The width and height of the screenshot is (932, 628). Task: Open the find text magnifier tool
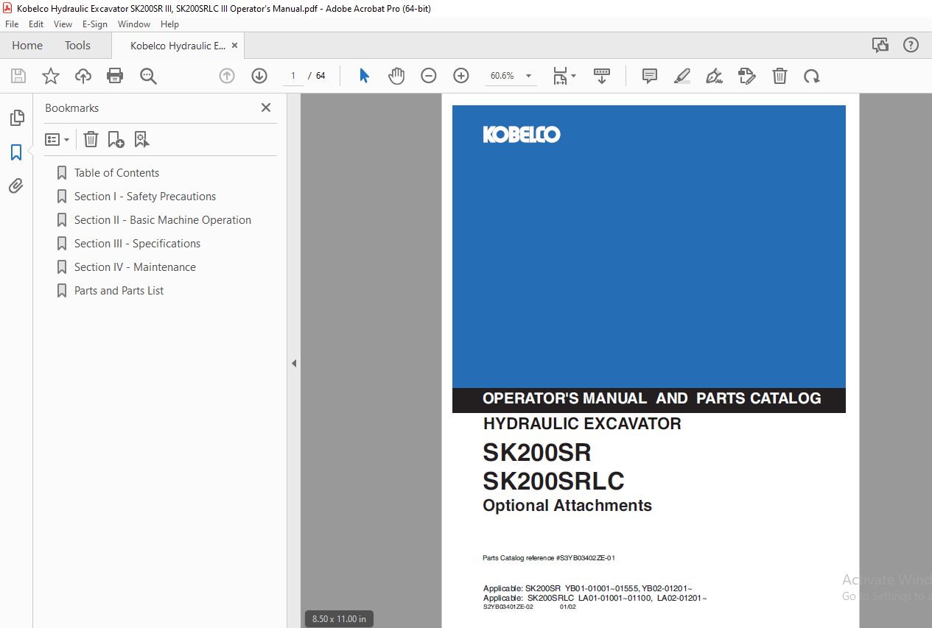tap(148, 76)
